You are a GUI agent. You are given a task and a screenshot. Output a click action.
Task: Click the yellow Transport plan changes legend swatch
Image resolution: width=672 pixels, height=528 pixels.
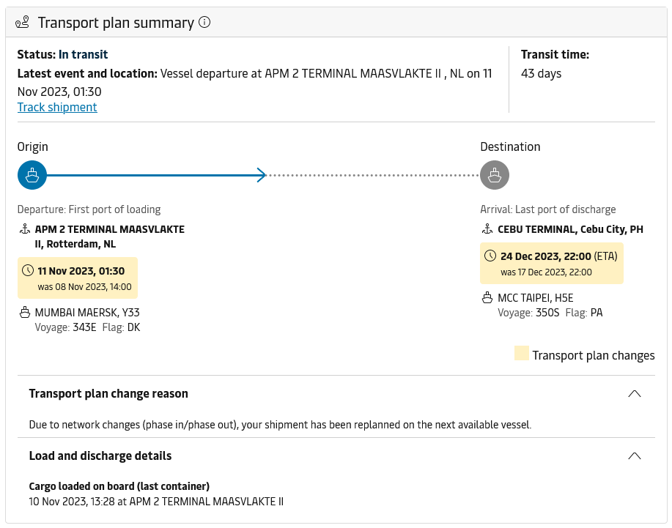click(x=522, y=353)
